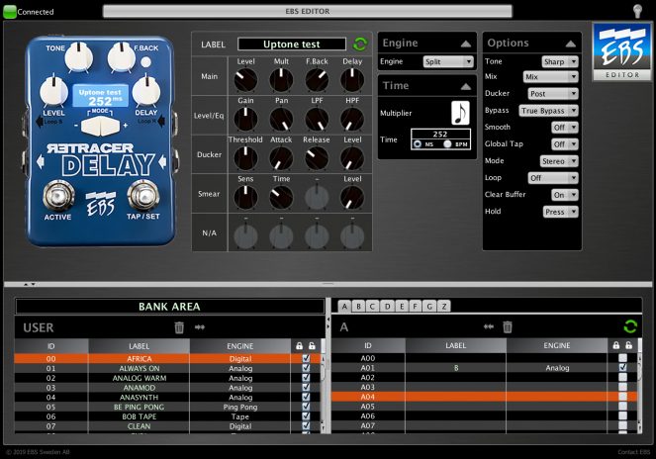Open the Engine dropdown showing Split

pyautogui.click(x=447, y=61)
